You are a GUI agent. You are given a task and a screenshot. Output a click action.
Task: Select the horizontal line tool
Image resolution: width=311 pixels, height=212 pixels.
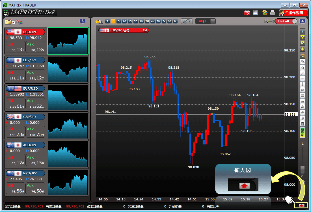(303, 79)
